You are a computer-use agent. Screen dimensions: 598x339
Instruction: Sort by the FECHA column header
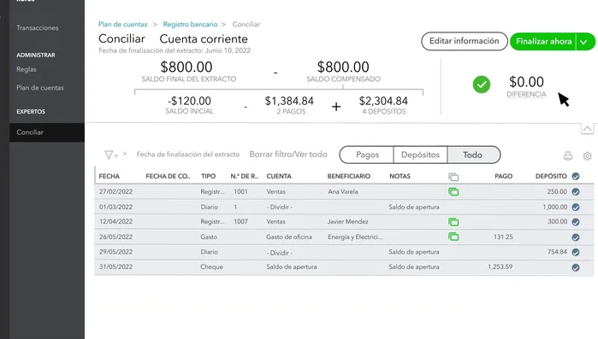(109, 176)
